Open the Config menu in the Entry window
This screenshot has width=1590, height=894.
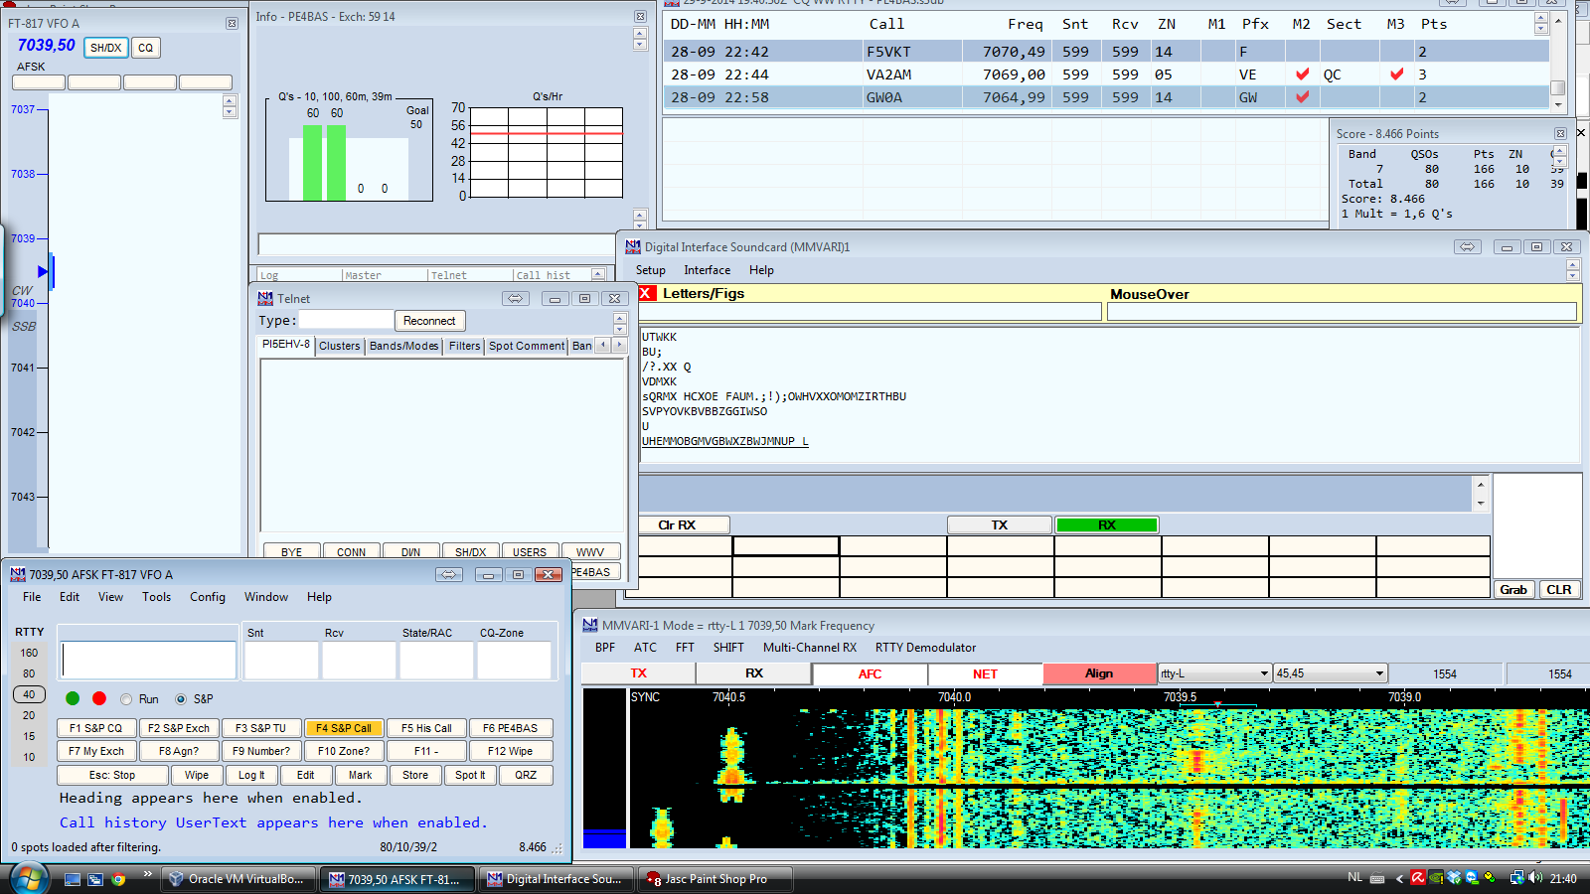pos(208,597)
